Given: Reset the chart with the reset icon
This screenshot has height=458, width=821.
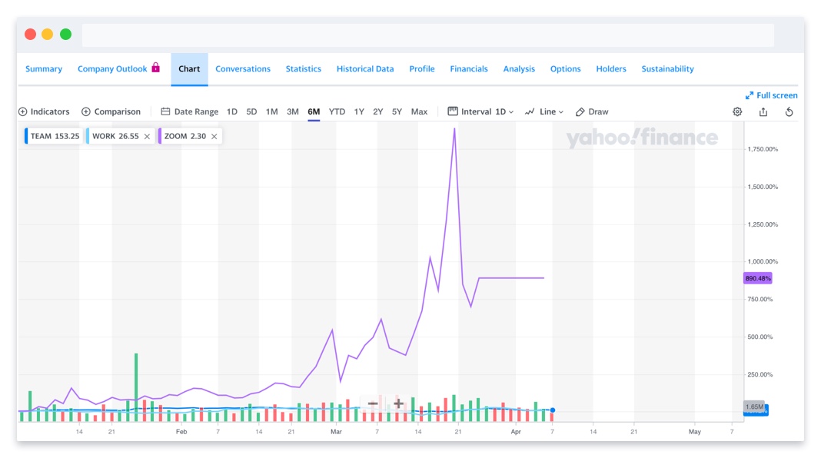Looking at the screenshot, I should pos(789,111).
